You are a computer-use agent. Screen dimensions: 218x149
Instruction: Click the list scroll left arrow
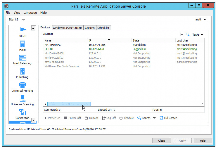(45, 104)
